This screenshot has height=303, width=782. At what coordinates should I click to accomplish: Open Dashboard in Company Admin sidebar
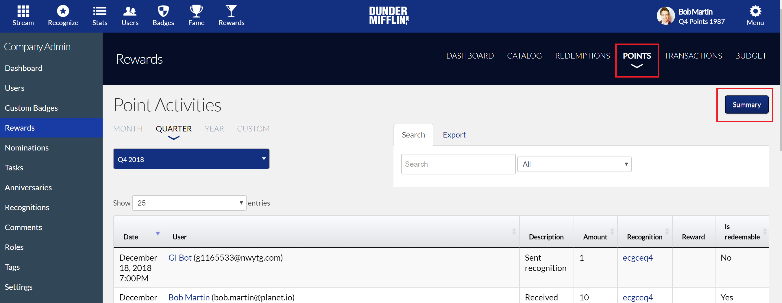pos(51,68)
